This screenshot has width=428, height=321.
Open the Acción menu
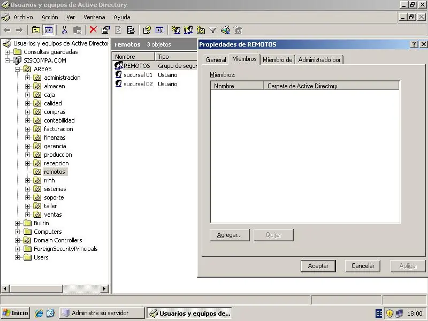50,17
